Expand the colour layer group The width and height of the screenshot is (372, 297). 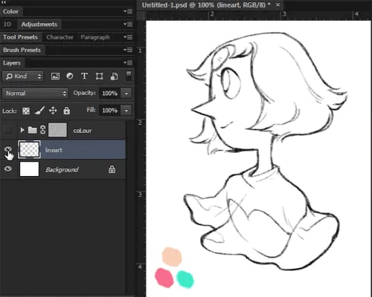pos(22,130)
